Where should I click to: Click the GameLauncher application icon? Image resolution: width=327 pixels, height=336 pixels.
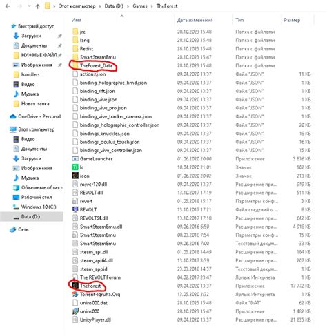[x=75, y=158]
